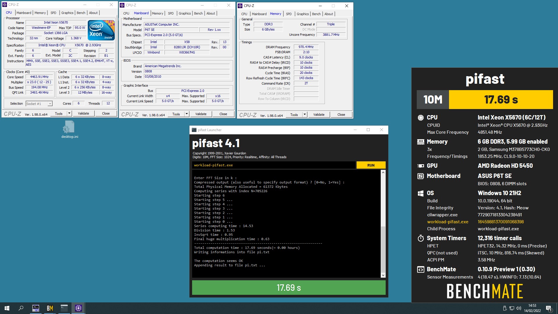The height and width of the screenshot is (314, 558).
Task: Click the network tray icon
Action: click(x=512, y=308)
